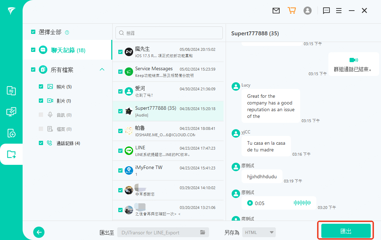This screenshot has height=240, width=381.
Task: Open the email contact icon in the title bar
Action: [x=276, y=10]
